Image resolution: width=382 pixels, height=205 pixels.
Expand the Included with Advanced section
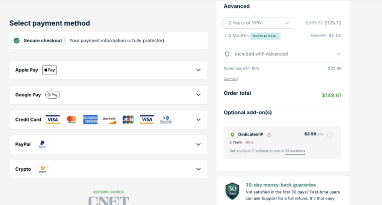pyautogui.click(x=338, y=54)
